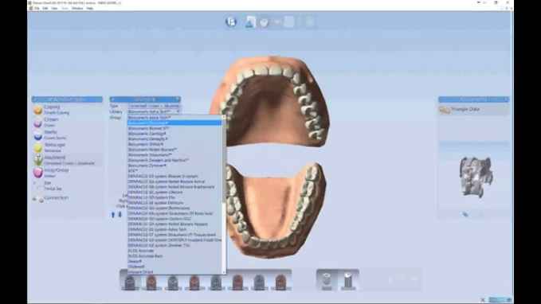Select the fourth tooth icon (red) in bottom strip

pyautogui.click(x=194, y=283)
